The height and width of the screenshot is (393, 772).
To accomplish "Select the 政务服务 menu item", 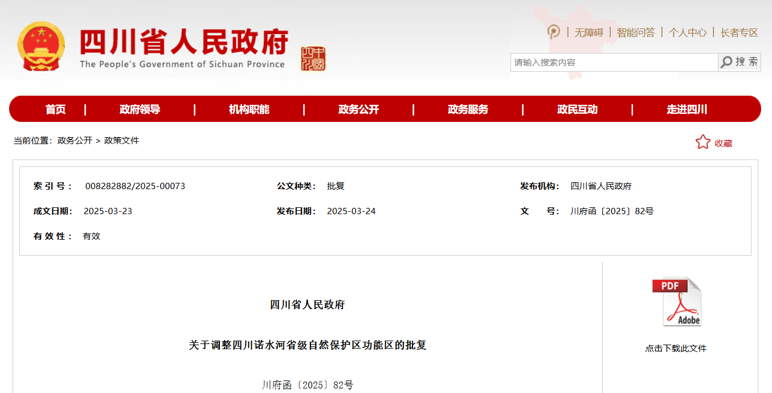I will tap(468, 109).
